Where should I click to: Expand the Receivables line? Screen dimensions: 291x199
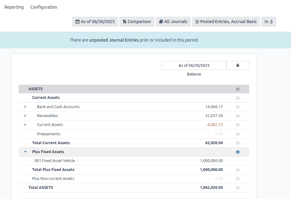(x=26, y=116)
